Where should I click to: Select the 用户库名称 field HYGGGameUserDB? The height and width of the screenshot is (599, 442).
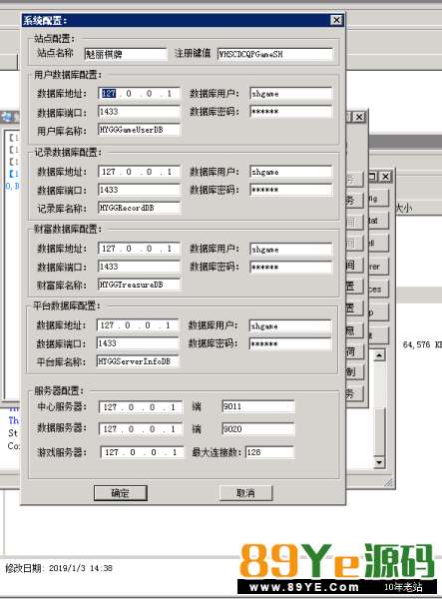coord(139,130)
